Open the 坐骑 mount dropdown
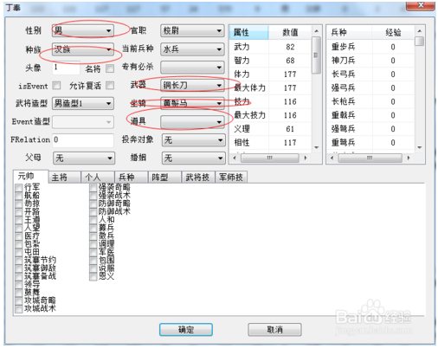This screenshot has height=349, width=438. point(192,103)
